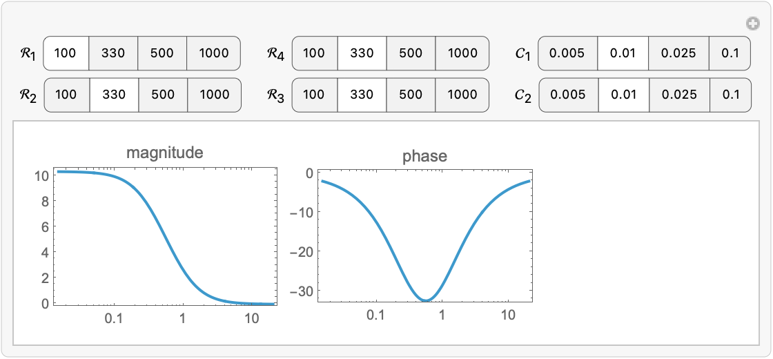Select 1000 for R4

tap(462, 53)
